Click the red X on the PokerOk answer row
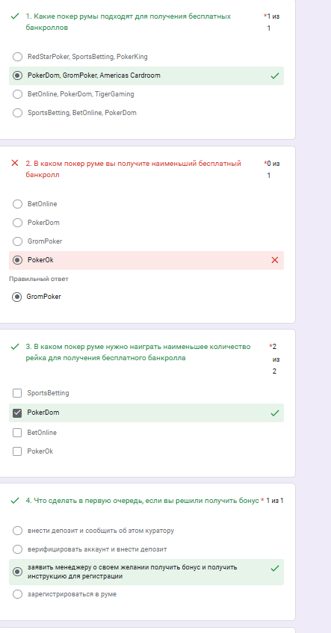331x633 pixels. 275,260
